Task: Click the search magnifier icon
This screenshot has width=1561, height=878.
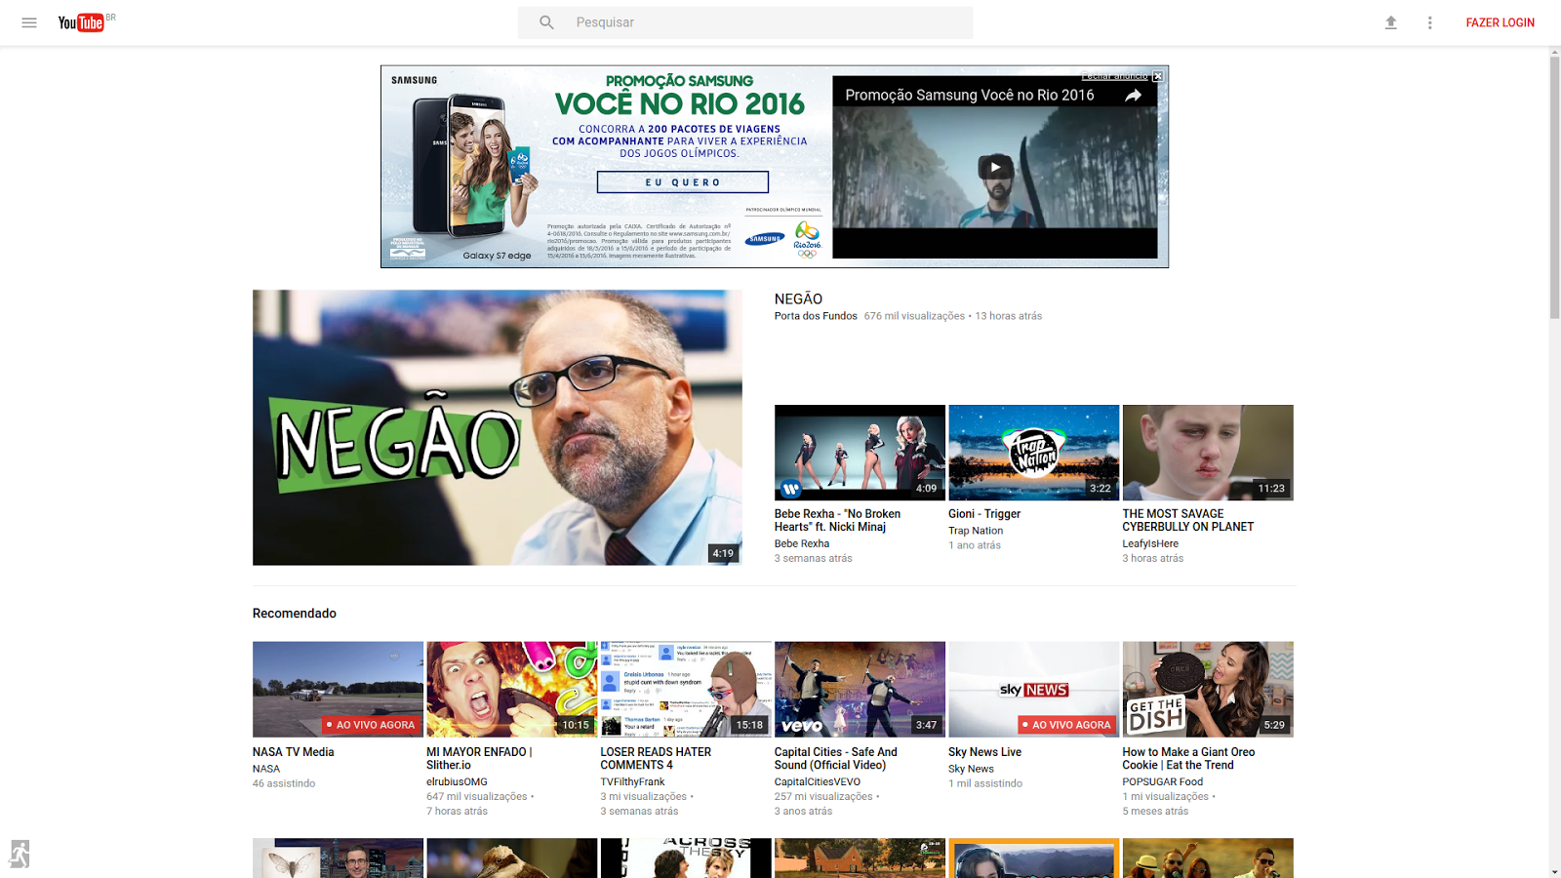Action: [546, 22]
